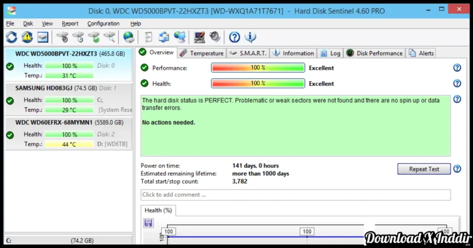Click the 31 °C temperature bar

coord(69,75)
